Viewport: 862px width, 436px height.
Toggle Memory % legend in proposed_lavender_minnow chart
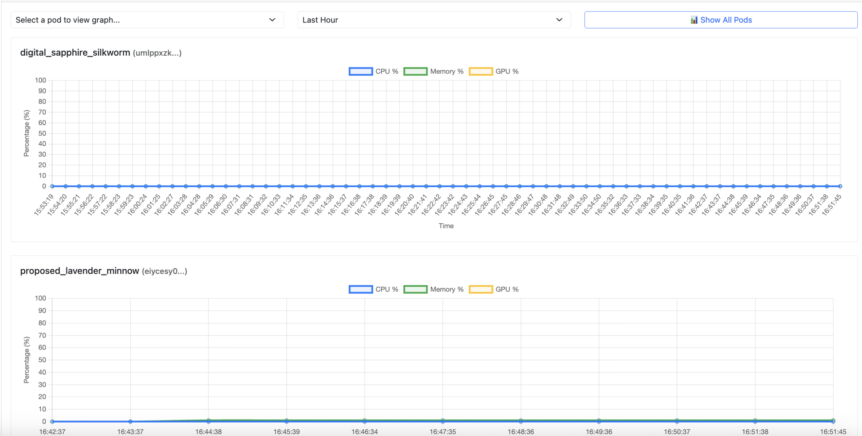447,289
